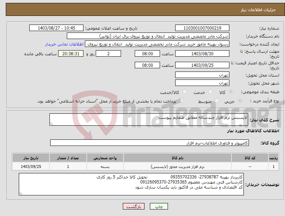The width and height of the screenshot is (285, 216).
Task: Click the remaining days field showing 2
Action: coord(108,53)
